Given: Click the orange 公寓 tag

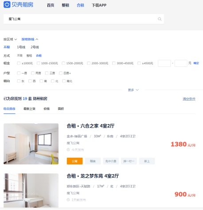Looking at the screenshot, I should 74,161.
